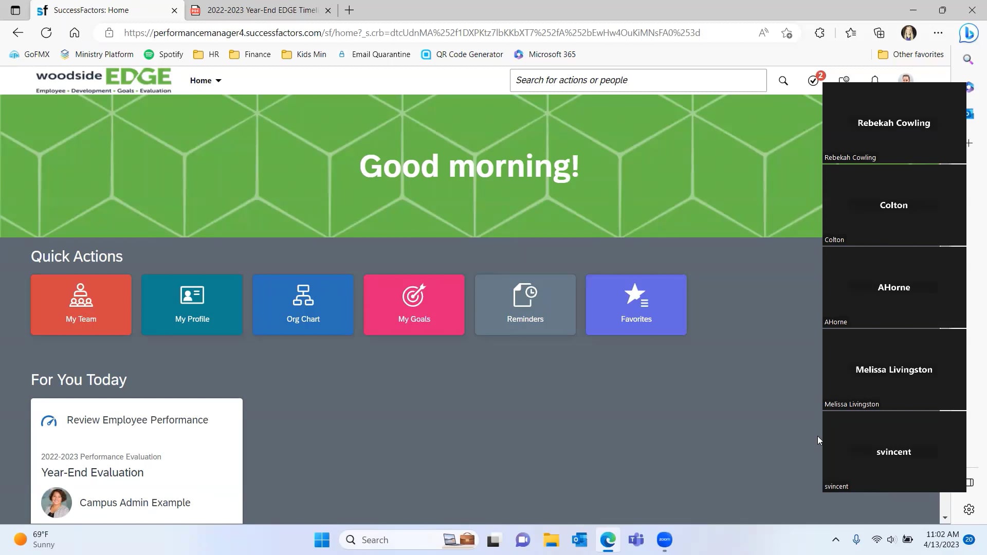987x555 pixels.
Task: Show hidden system tray icons chevron
Action: pyautogui.click(x=835, y=540)
